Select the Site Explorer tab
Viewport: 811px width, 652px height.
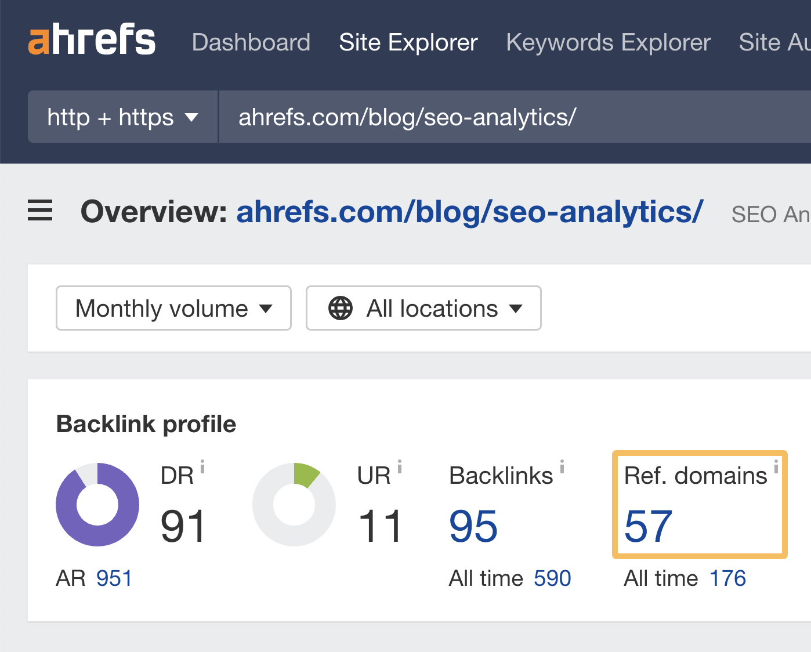point(408,42)
